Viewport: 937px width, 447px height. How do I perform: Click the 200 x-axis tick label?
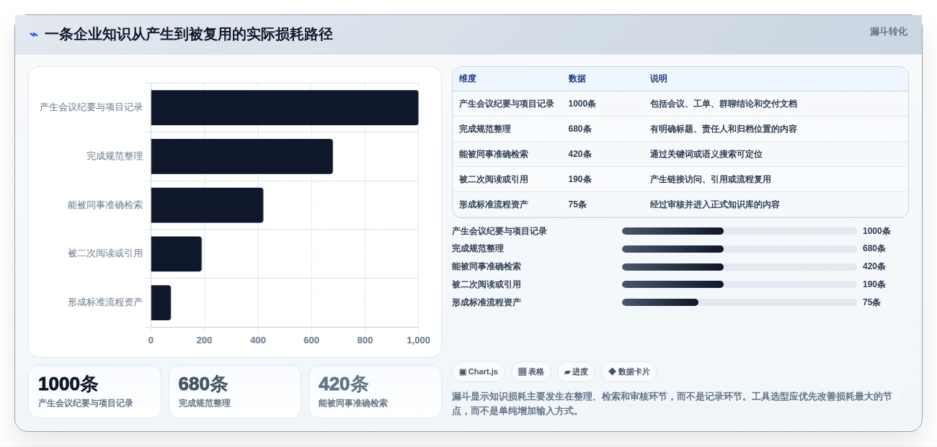[x=205, y=340]
